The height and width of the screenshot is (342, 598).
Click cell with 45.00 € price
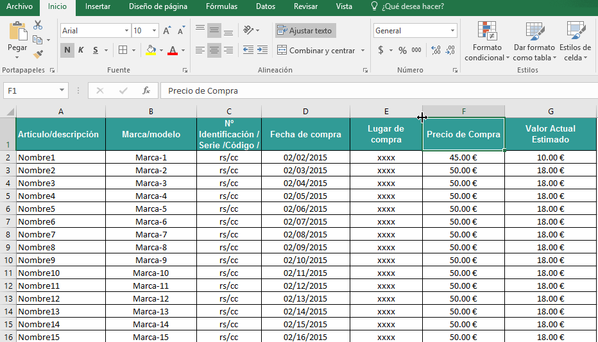click(x=463, y=157)
